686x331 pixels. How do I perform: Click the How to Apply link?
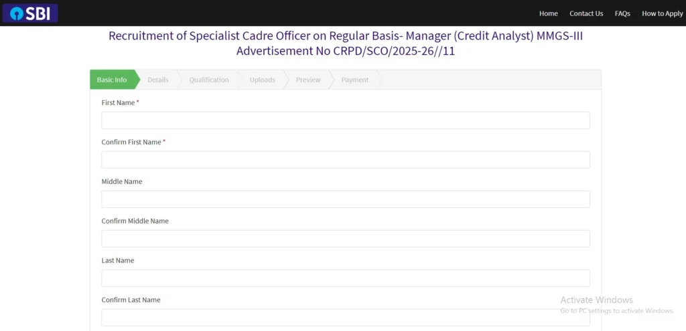click(x=662, y=13)
